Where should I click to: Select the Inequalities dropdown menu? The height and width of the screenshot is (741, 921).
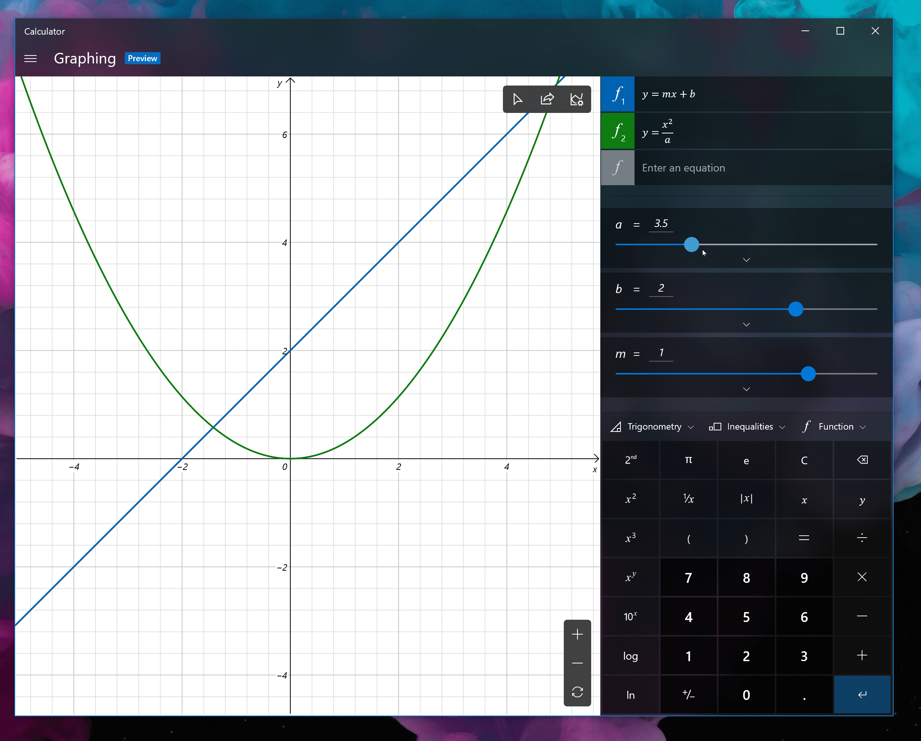[x=747, y=426]
